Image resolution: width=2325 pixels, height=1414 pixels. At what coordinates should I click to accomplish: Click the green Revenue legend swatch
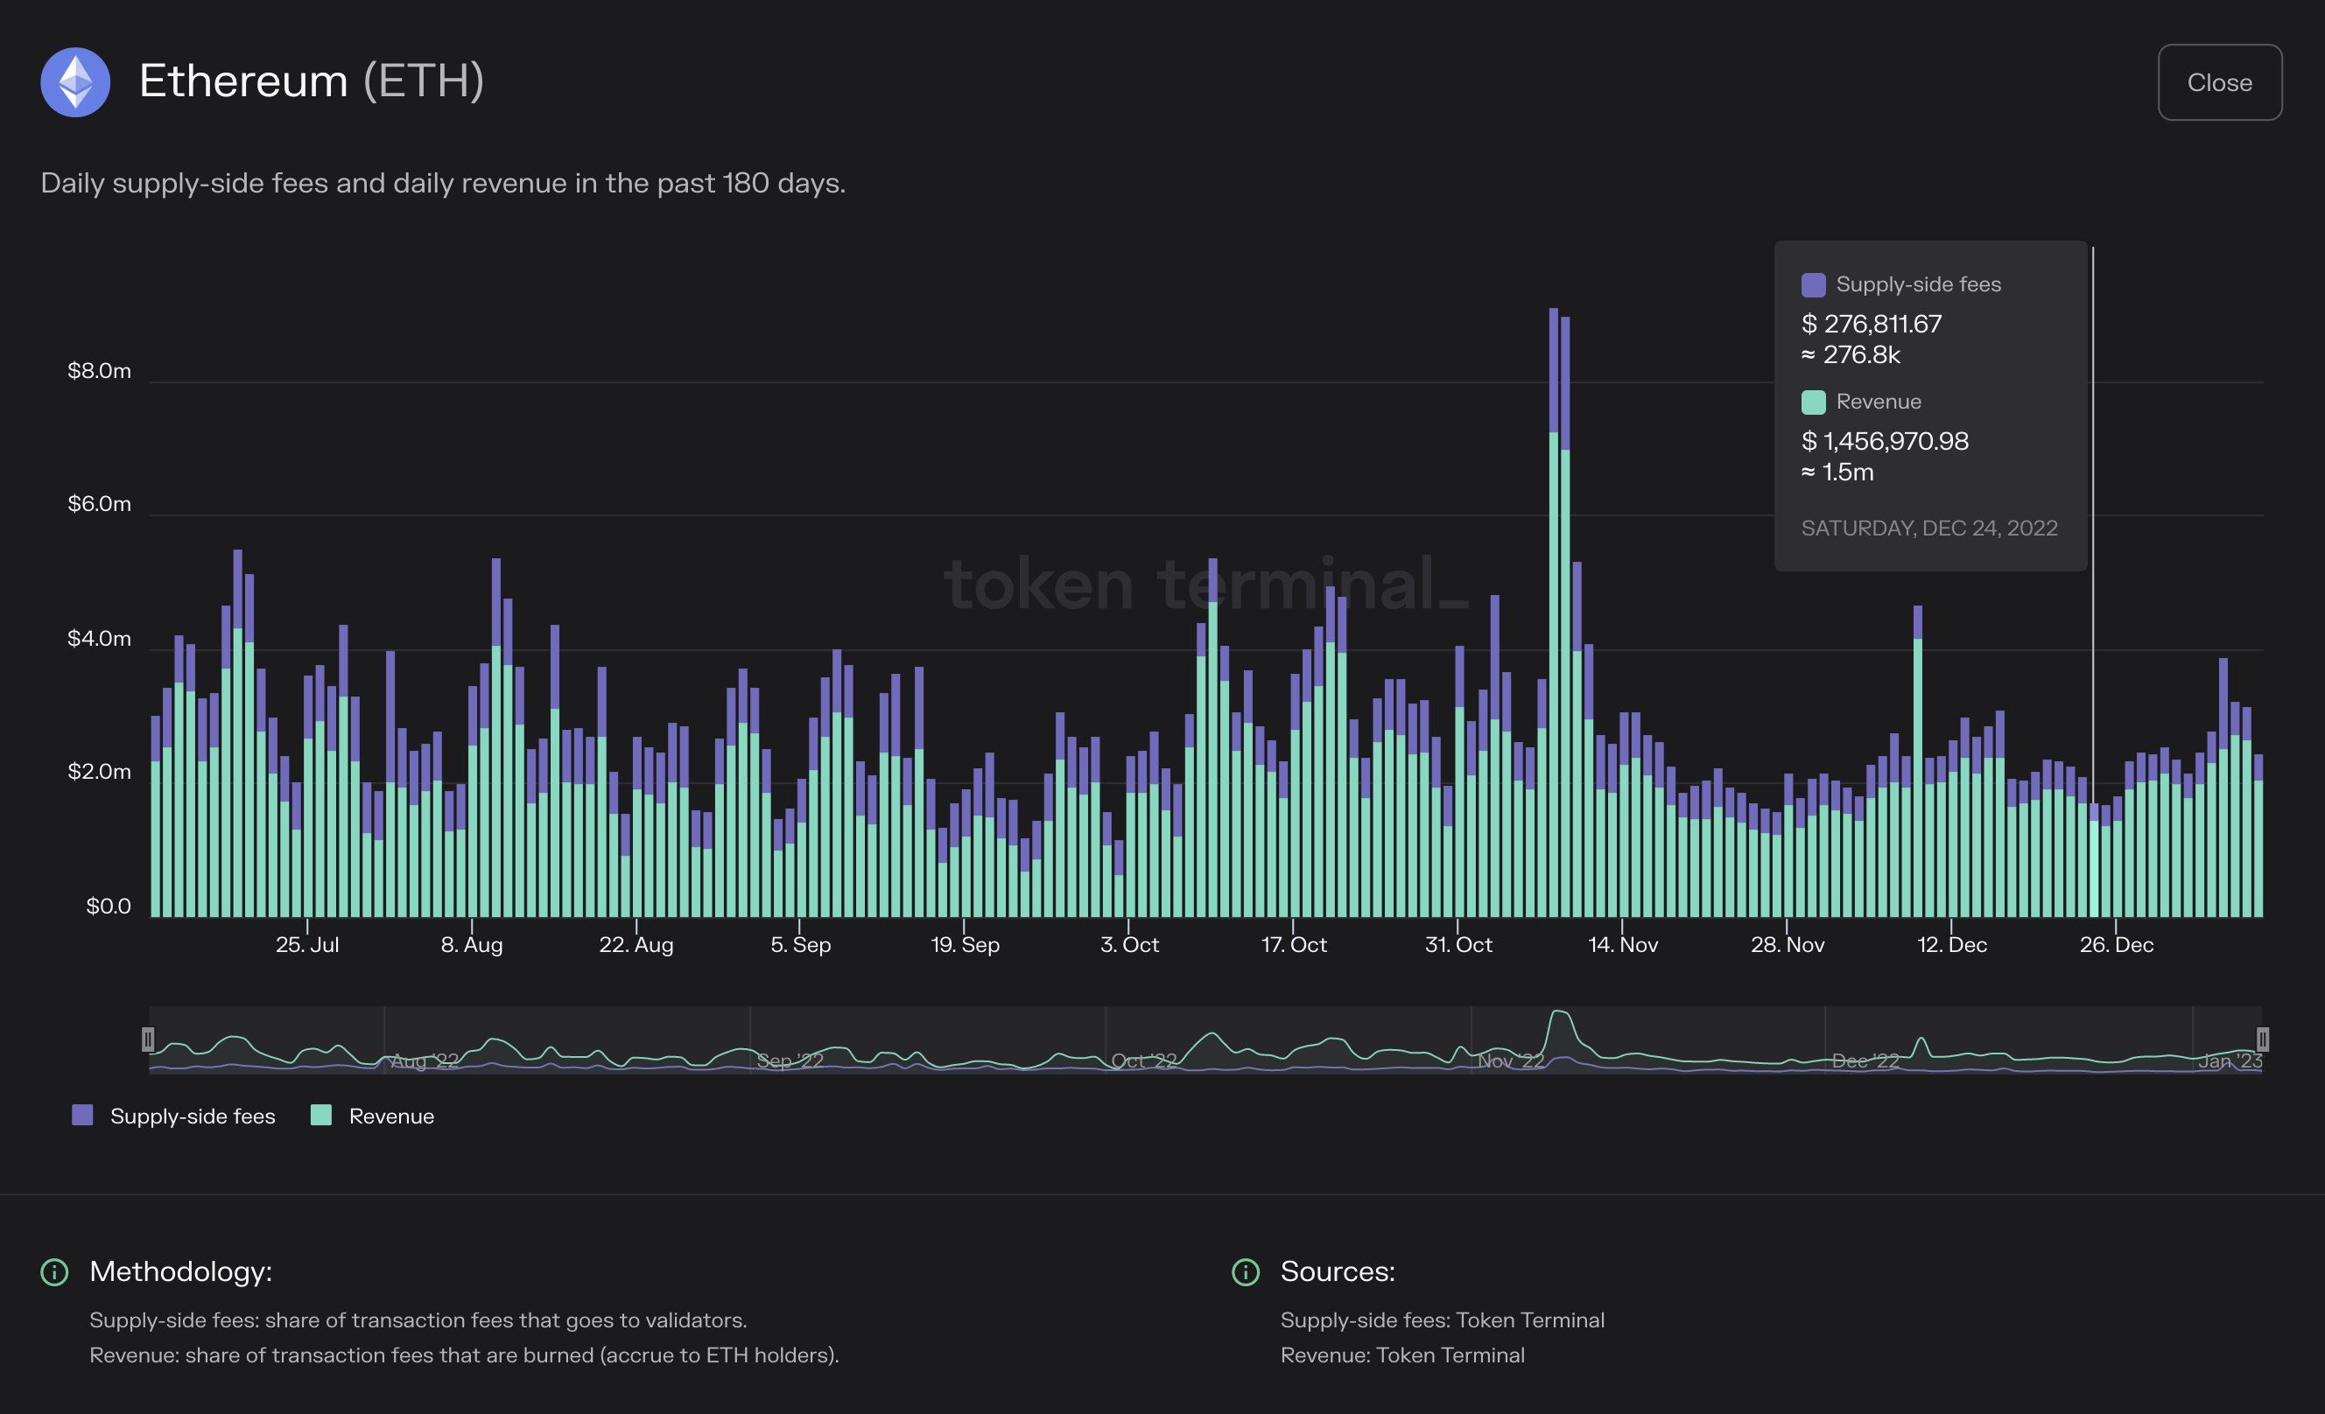point(320,1115)
